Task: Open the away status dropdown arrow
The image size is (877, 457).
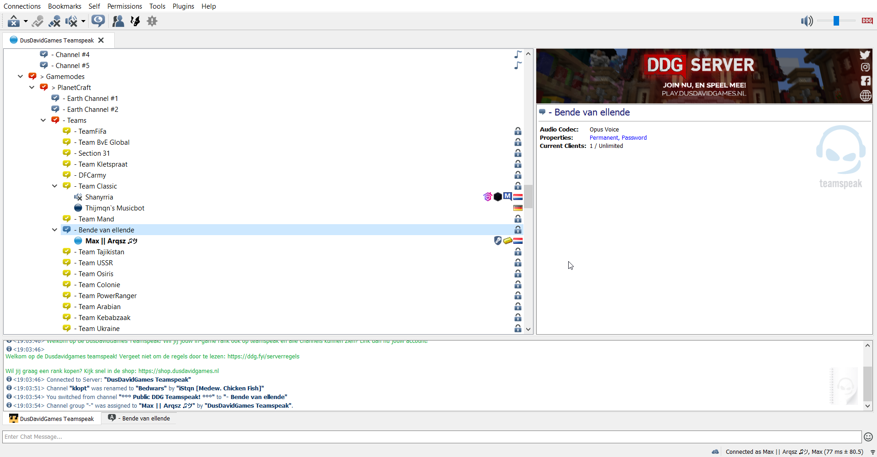Action: pyautogui.click(x=26, y=21)
